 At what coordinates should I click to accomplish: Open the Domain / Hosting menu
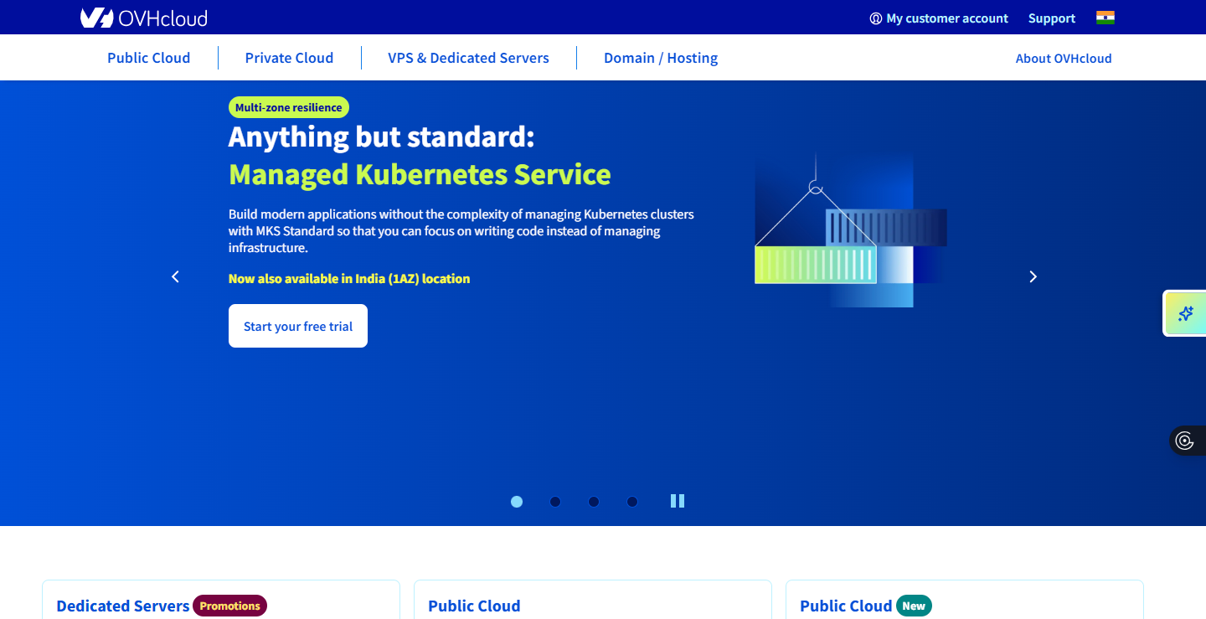pos(660,58)
